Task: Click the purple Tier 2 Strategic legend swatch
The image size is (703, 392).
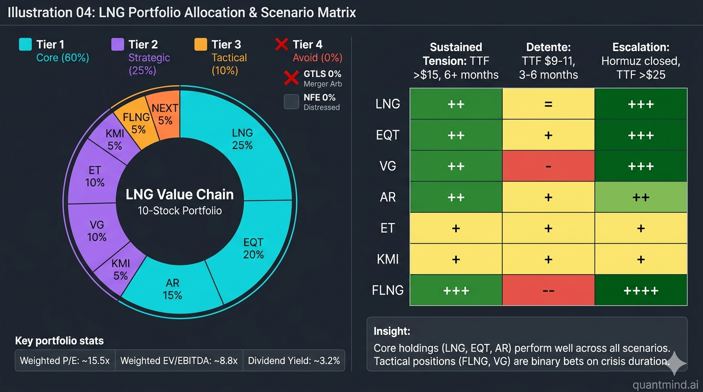Action: [x=118, y=44]
